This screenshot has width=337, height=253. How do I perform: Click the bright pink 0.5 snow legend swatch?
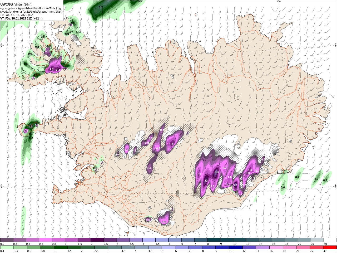point(46,240)
